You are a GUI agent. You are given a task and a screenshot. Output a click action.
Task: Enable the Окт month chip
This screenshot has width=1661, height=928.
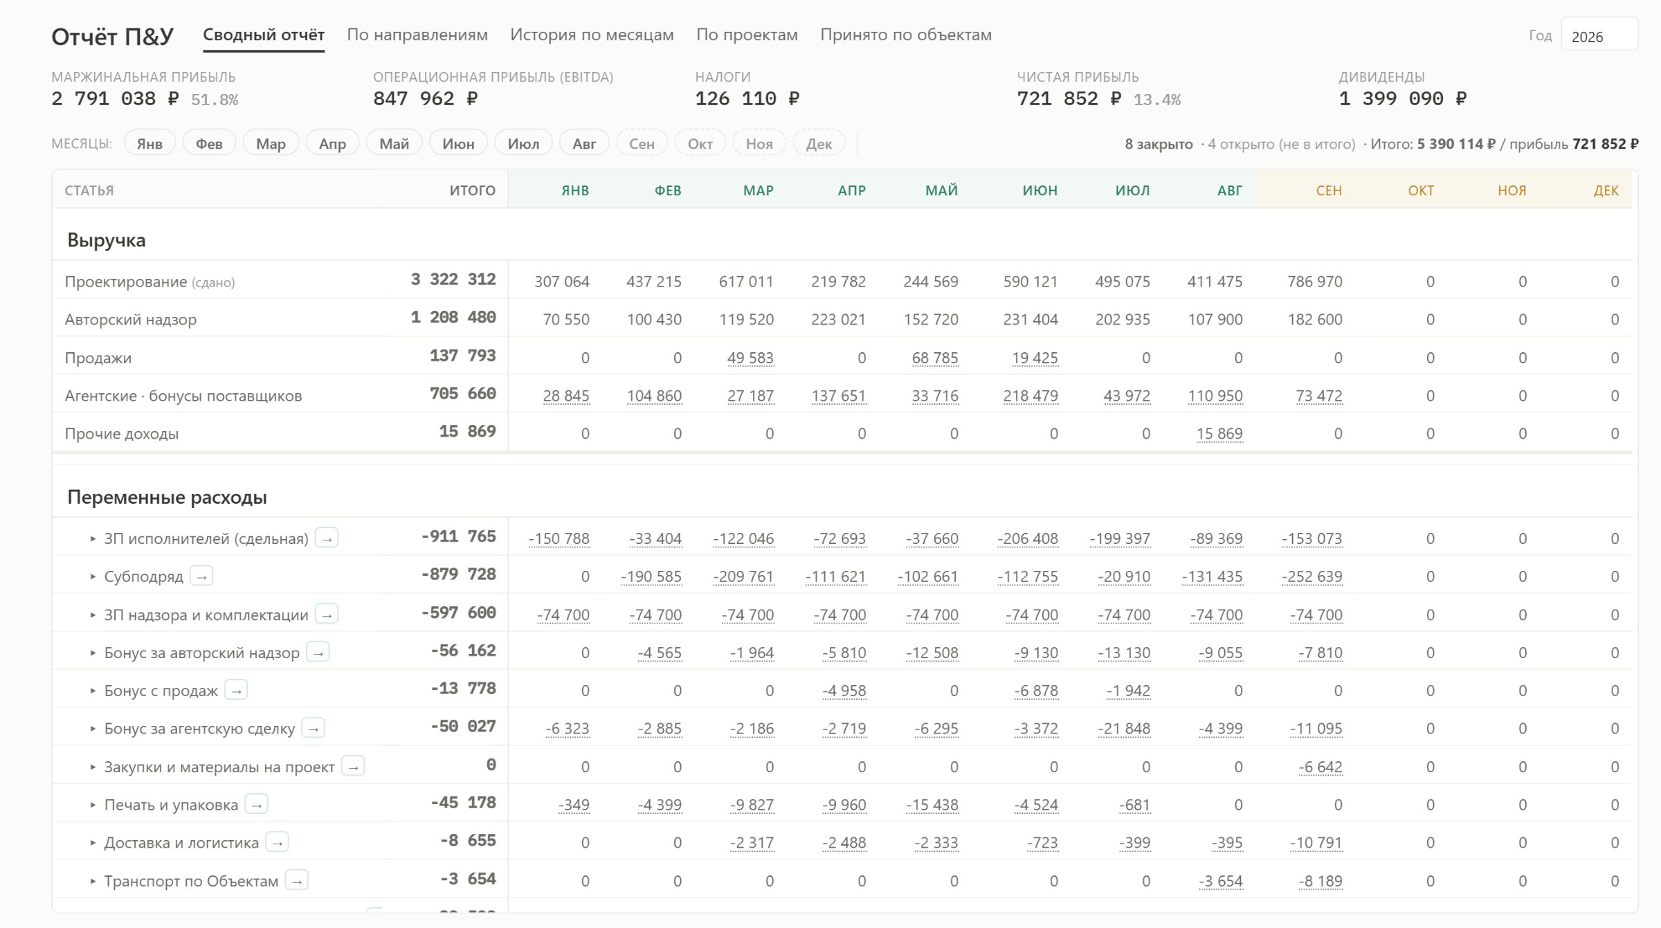tap(700, 143)
